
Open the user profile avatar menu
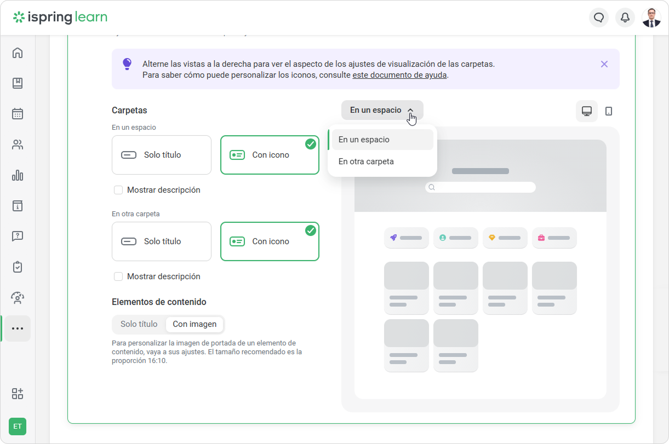tap(651, 18)
